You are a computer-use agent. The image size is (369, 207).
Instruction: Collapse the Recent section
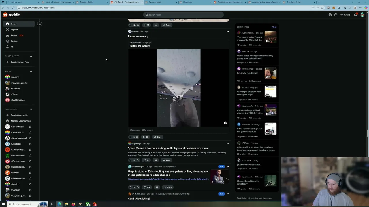pos(31,71)
